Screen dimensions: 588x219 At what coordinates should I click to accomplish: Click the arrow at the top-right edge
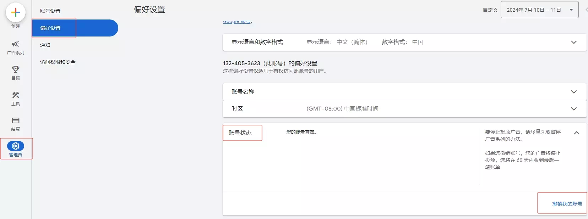(586, 10)
